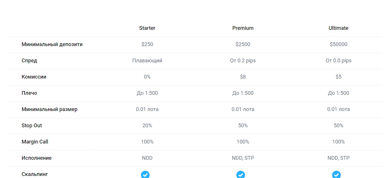Select the Starter column header

[147, 28]
